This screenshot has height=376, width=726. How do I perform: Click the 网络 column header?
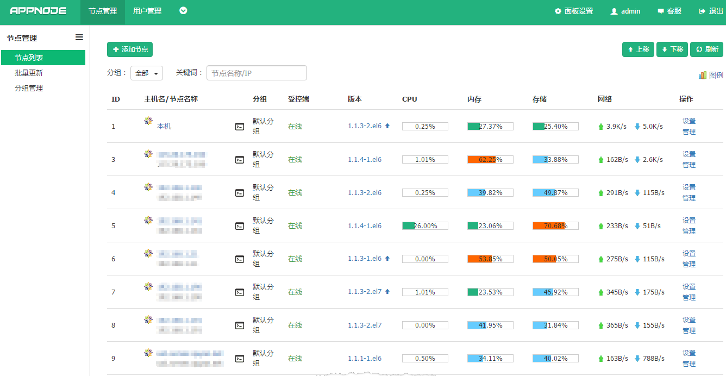point(605,99)
